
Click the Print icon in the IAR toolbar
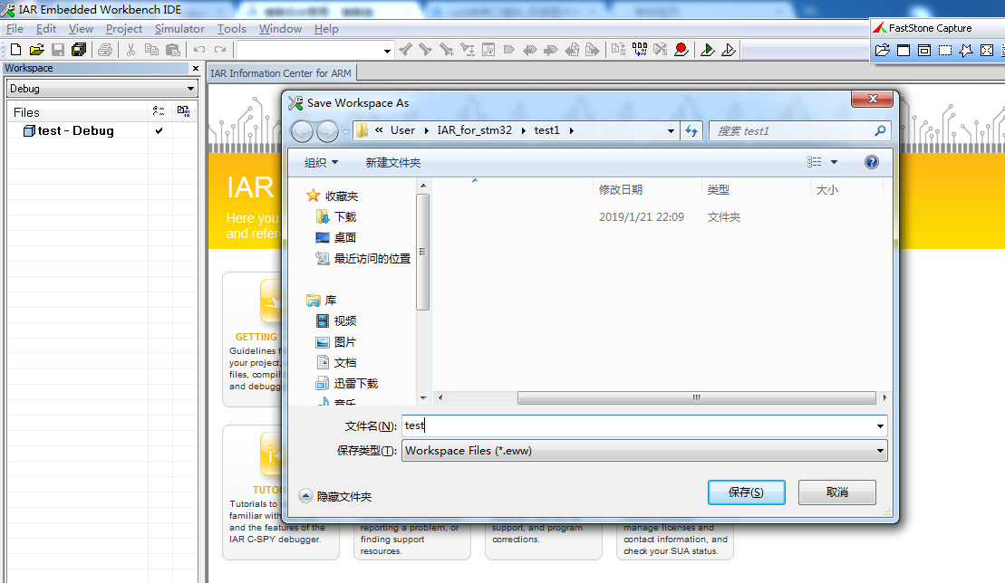(x=105, y=50)
